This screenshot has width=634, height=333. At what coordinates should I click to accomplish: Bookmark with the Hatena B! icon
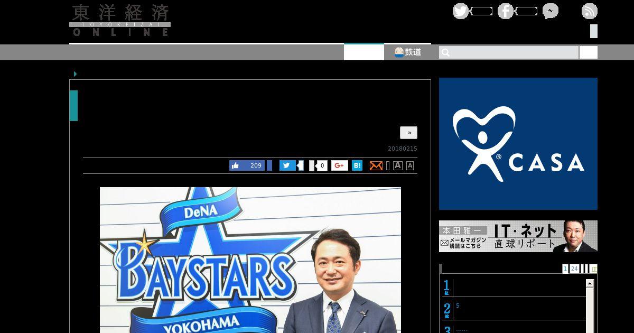point(357,165)
